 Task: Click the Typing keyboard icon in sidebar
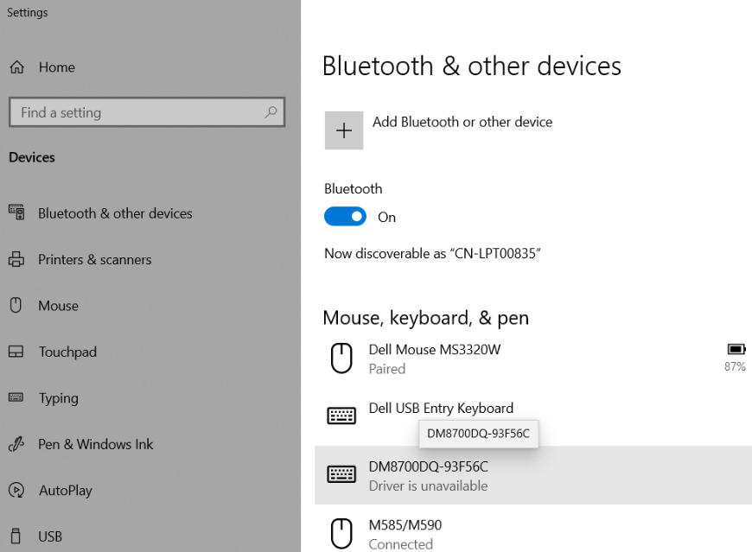16,397
